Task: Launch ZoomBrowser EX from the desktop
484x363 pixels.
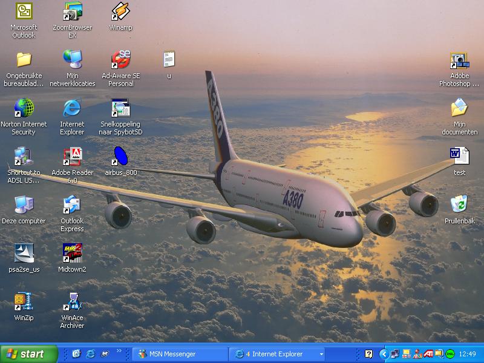Action: pyautogui.click(x=72, y=11)
